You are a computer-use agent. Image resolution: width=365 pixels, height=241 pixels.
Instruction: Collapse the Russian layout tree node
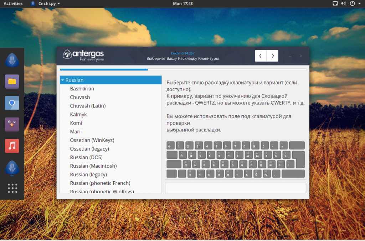pyautogui.click(x=62, y=80)
